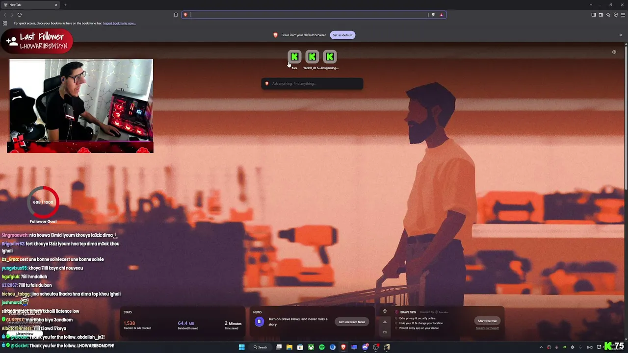Set Brave as default browser
628x353 pixels.
click(342, 35)
